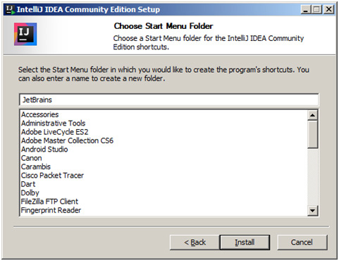Click the scrollbar up arrow
Screen dimensions: 339x261
pyautogui.click(x=313, y=115)
